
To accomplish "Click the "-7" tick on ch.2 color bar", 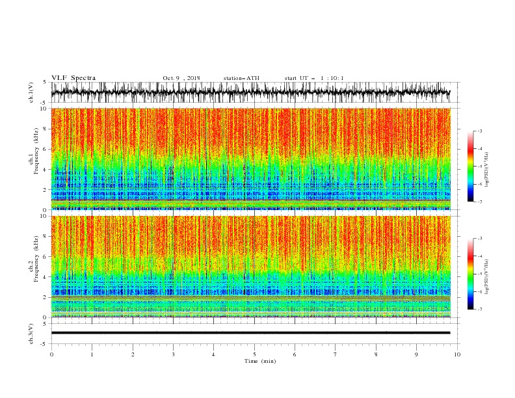I will pos(479,310).
